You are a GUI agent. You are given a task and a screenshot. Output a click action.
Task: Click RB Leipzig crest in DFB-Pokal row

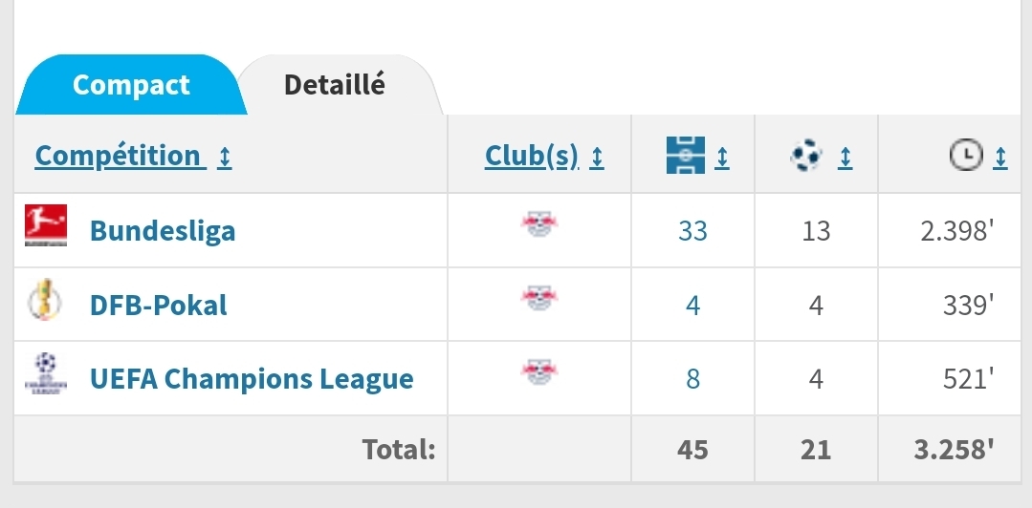tap(539, 300)
